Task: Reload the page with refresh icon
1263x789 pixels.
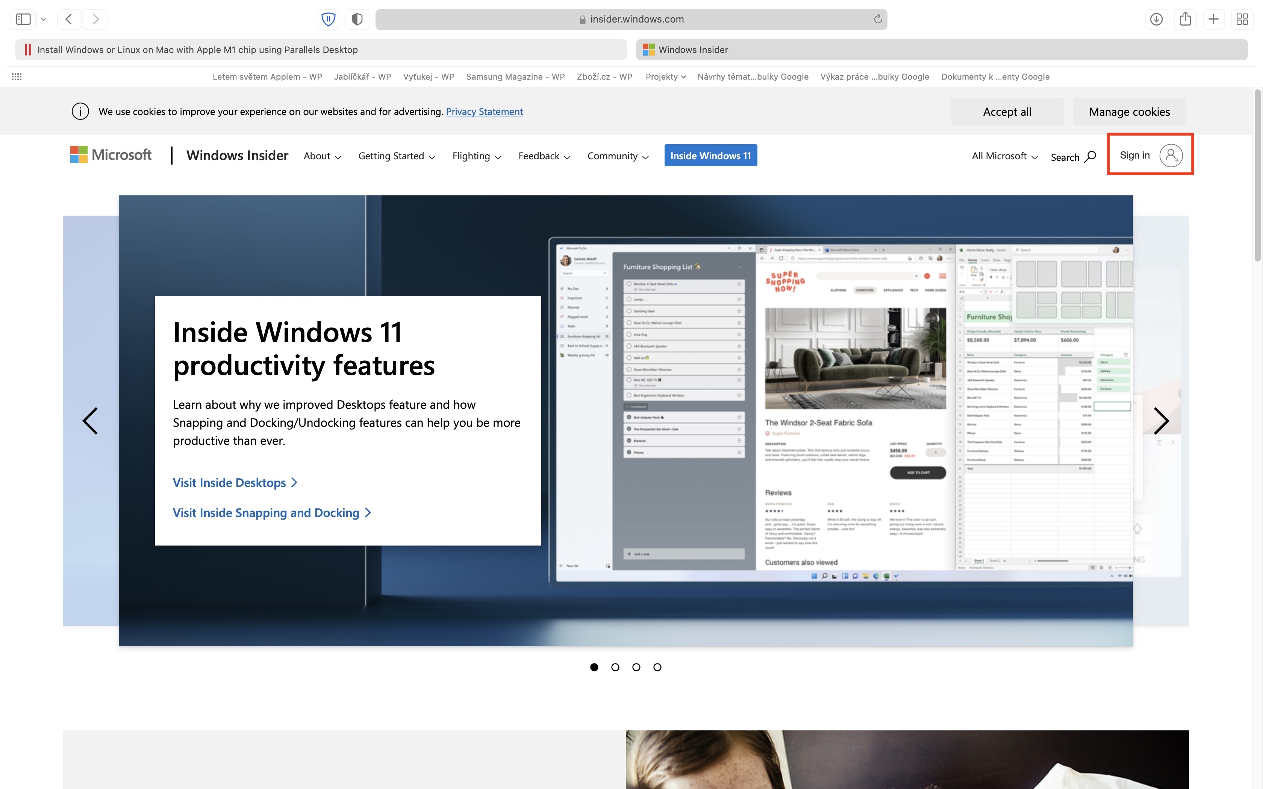Action: (877, 19)
